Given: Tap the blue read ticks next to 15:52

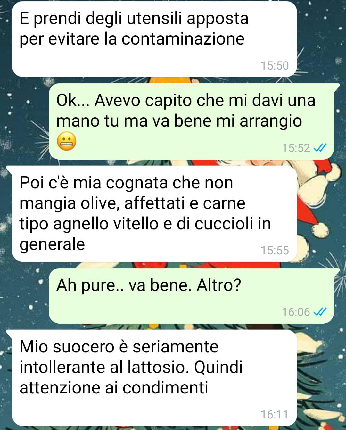Looking at the screenshot, I should 320,148.
